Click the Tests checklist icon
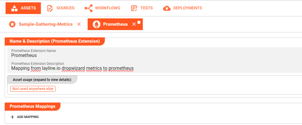This screenshot has height=125, width=302. click(134, 8)
